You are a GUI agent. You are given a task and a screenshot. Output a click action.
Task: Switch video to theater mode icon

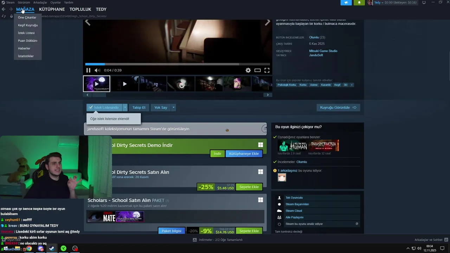[x=258, y=70]
